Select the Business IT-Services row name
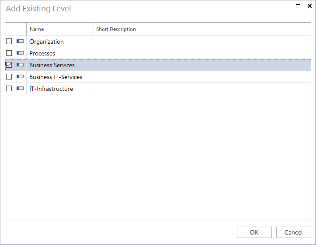Image resolution: width=316 pixels, height=245 pixels. (56, 77)
